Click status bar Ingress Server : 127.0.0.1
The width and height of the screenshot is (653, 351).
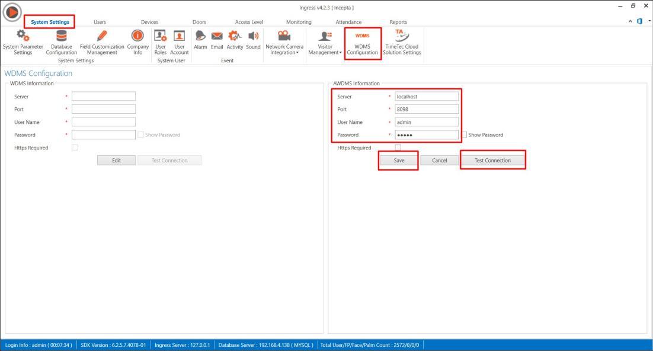(x=183, y=345)
